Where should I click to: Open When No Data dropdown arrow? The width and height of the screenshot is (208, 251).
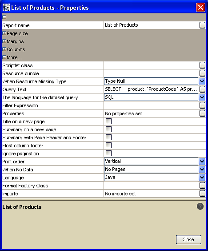(x=202, y=170)
